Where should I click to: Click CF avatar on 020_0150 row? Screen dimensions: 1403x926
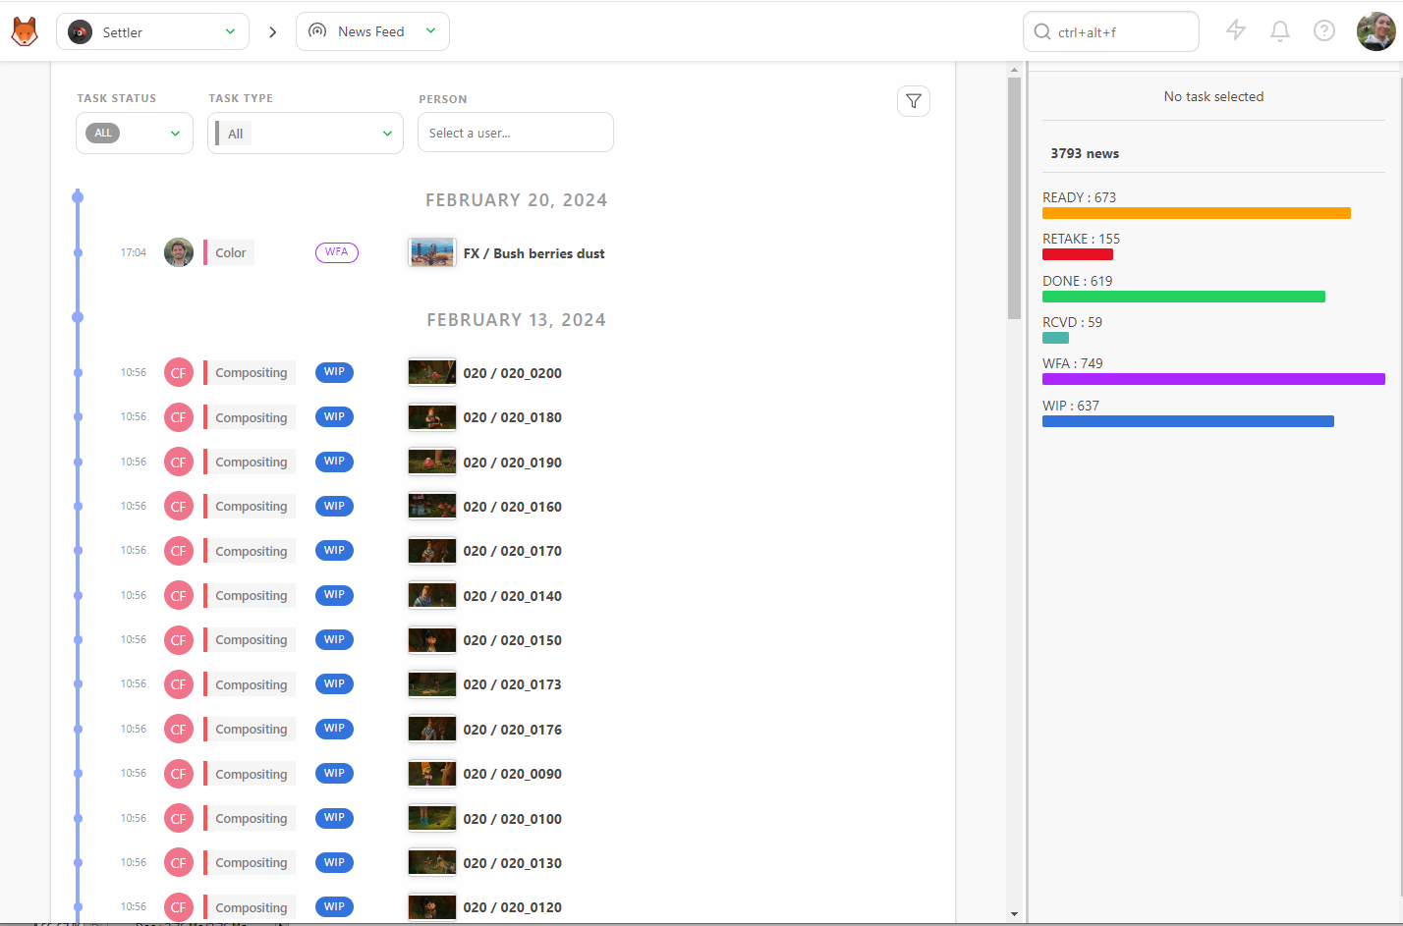tap(179, 640)
